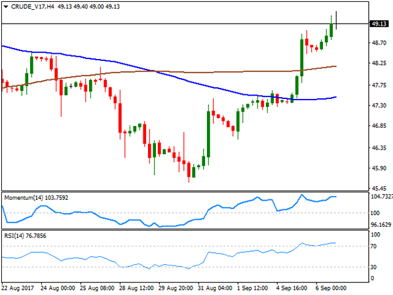Click the 46.85 price axis value
The image size is (393, 295).
coord(379,126)
